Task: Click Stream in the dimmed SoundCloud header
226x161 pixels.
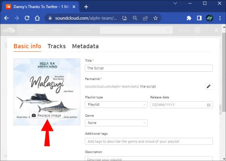Action: point(57,30)
